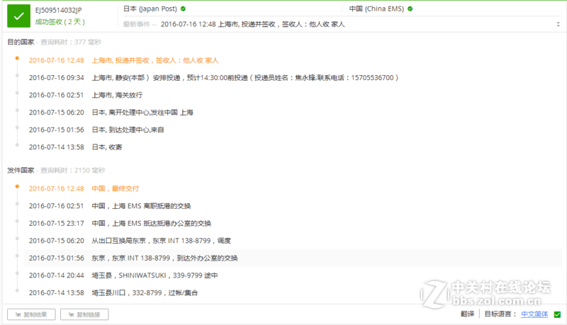
Task: Click the 成功签收 (2 天) status text
Action: [x=60, y=22]
